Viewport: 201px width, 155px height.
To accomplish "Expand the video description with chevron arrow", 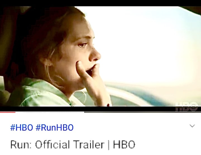I will [x=192, y=126].
